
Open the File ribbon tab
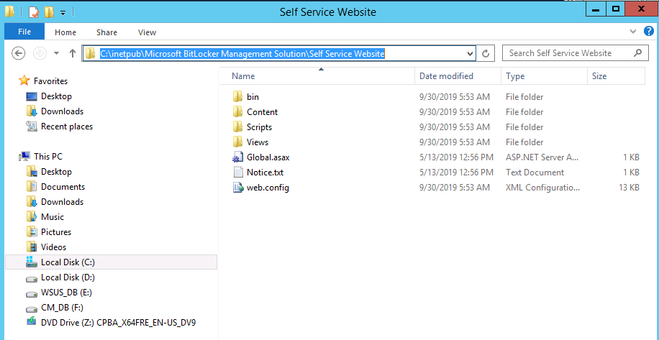click(x=24, y=32)
